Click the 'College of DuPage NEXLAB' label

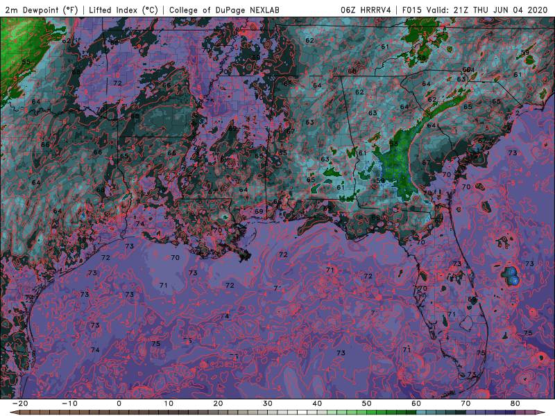(x=224, y=10)
